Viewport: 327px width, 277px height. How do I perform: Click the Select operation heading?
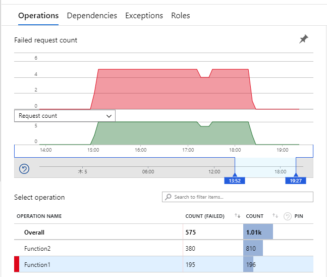click(x=39, y=197)
